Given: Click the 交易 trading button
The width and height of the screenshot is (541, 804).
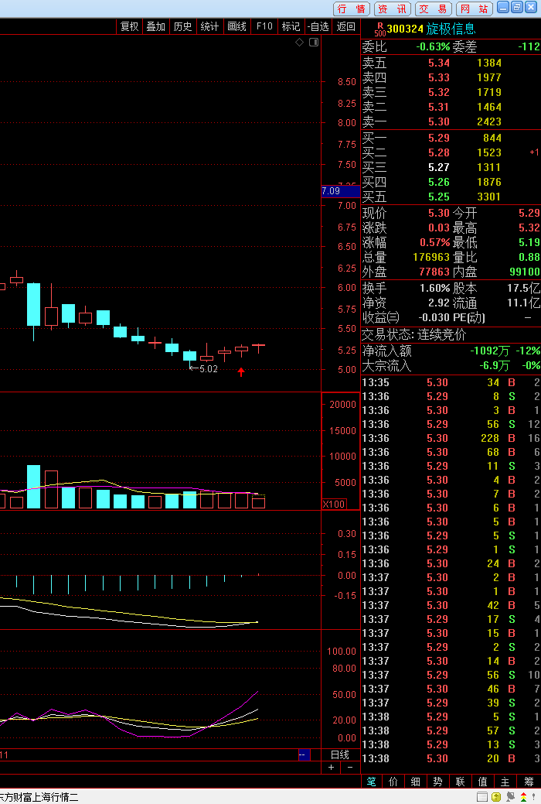Looking at the screenshot, I should click(434, 9).
